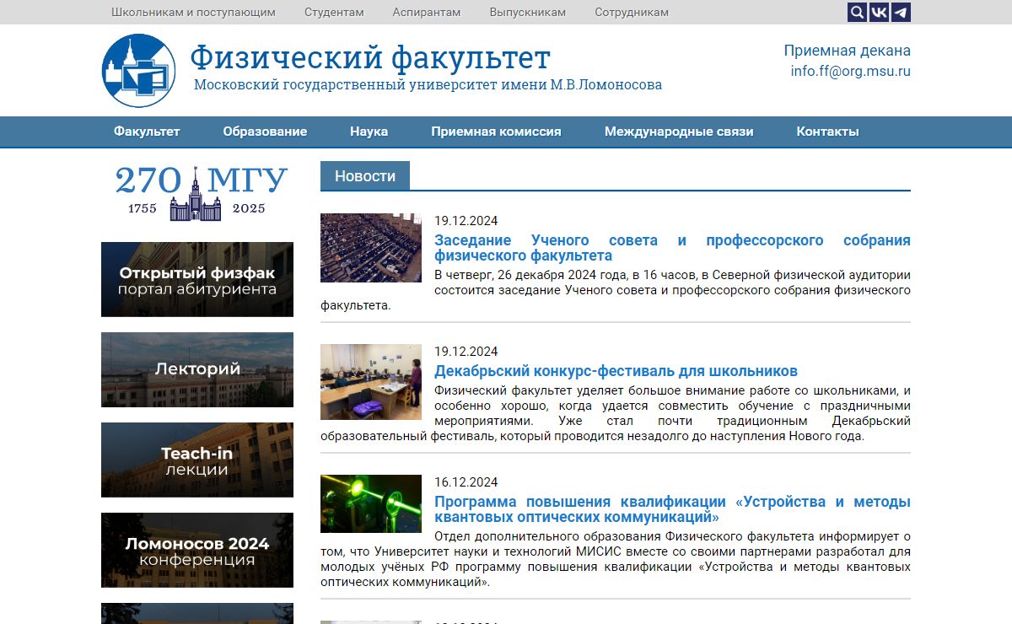Open the Teach-in лекции banner

click(x=197, y=460)
